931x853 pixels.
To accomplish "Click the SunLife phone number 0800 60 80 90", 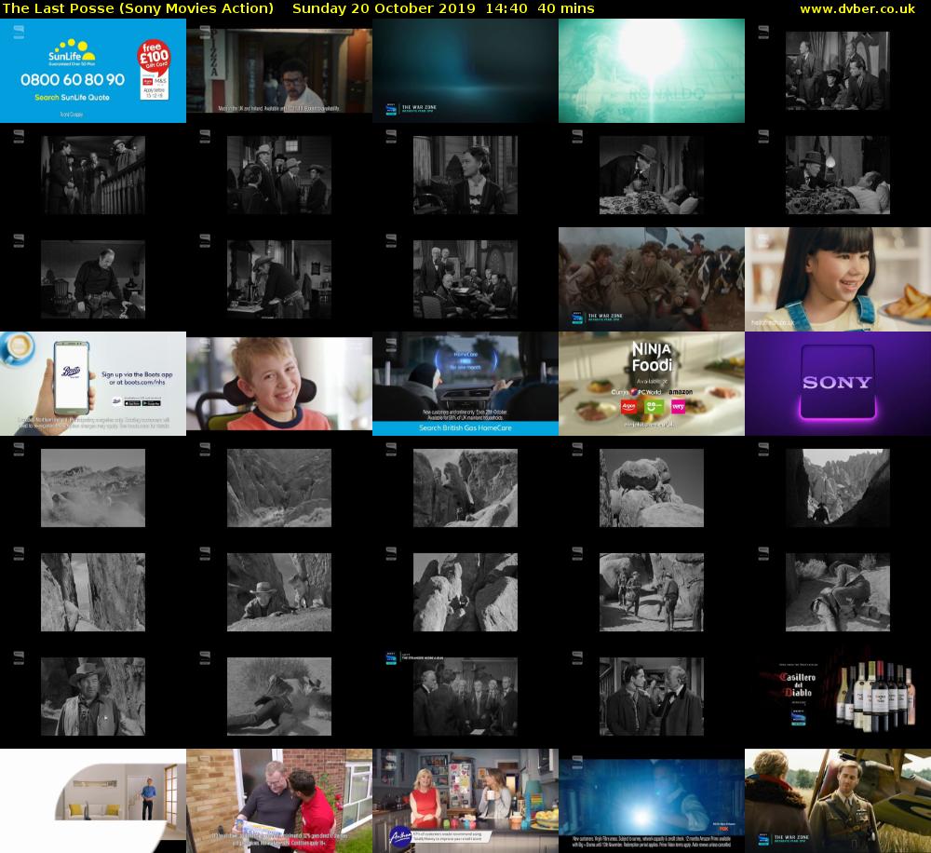I will click(x=73, y=79).
